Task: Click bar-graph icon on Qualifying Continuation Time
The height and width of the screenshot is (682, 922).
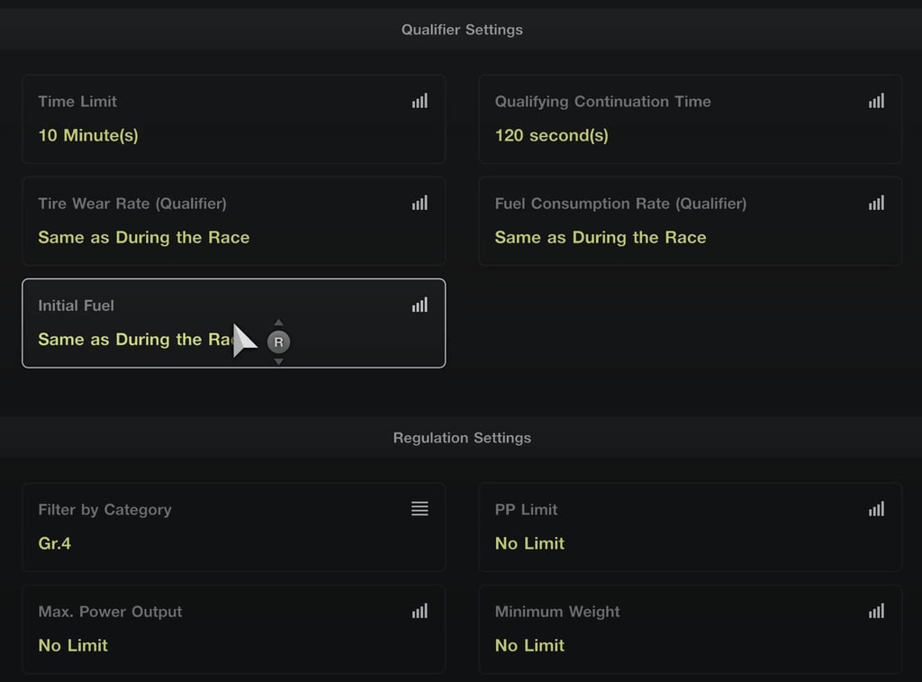Action: pyautogui.click(x=876, y=101)
